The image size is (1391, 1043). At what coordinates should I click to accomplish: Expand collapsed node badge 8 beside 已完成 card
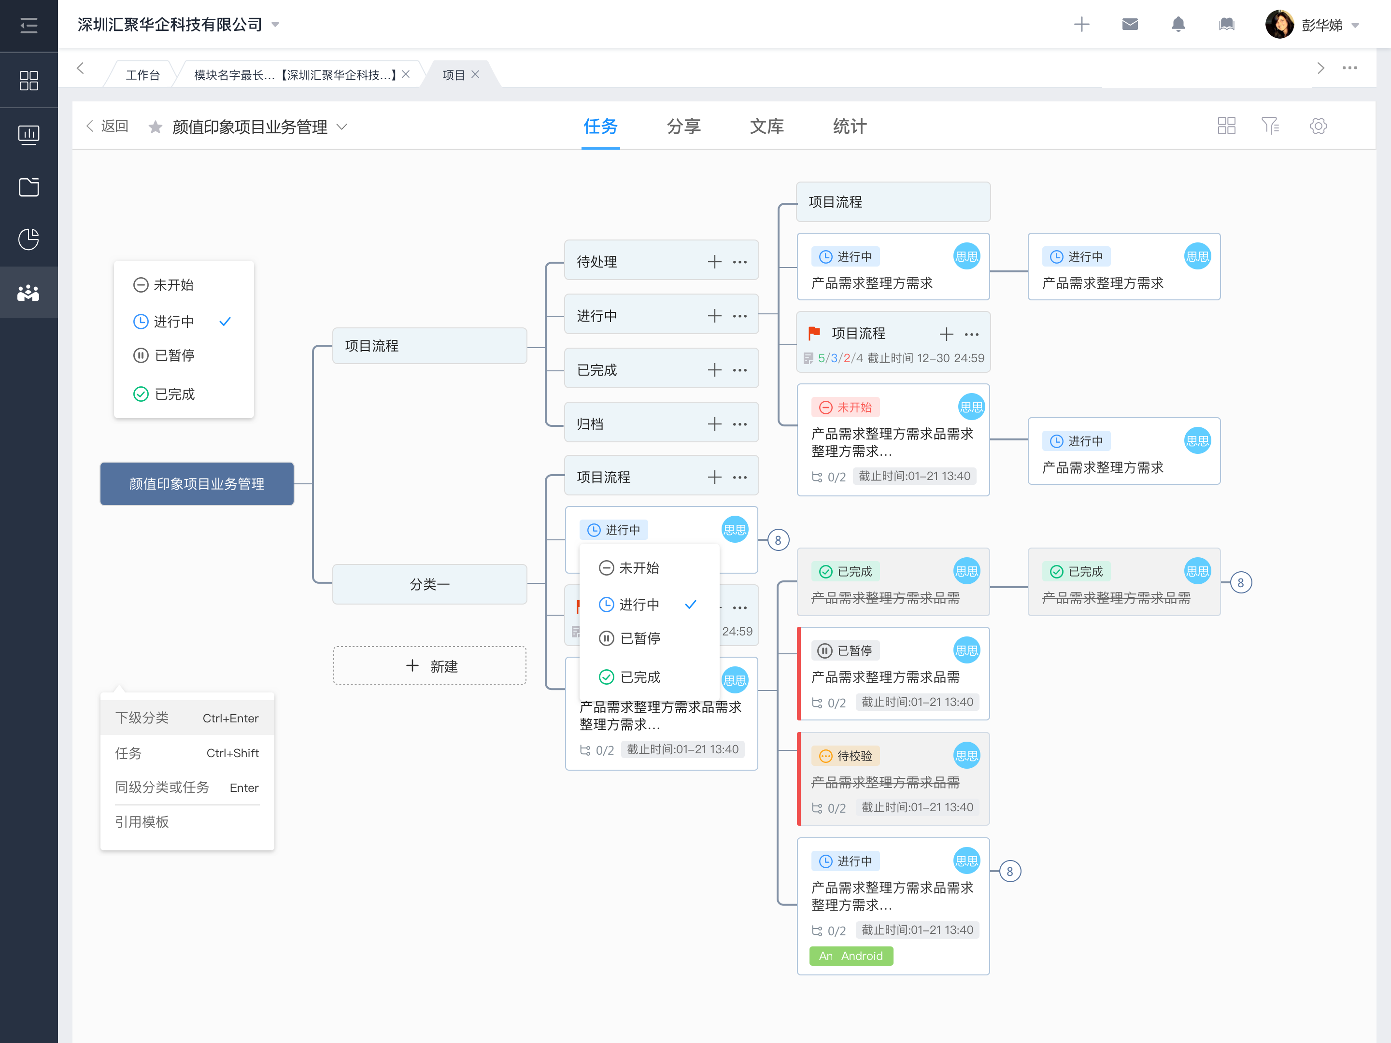click(x=1240, y=583)
